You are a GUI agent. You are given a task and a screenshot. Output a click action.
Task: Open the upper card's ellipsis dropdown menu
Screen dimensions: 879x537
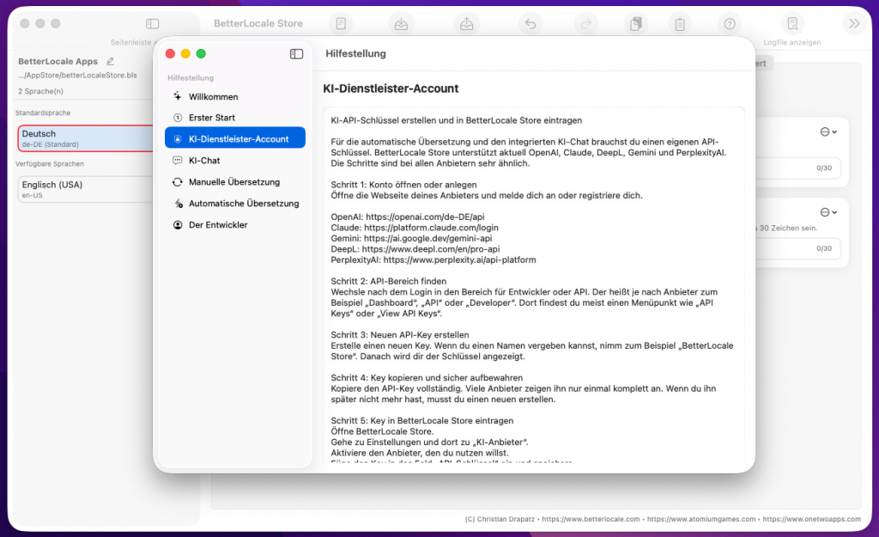point(828,131)
